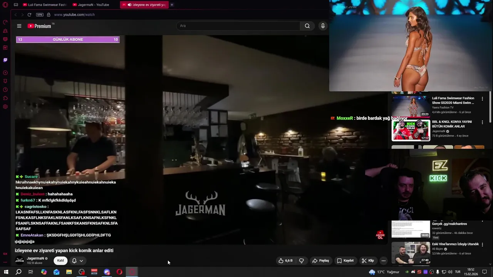Switch to the Luli Fama Swimwear tab
The image size is (493, 277).
pyautogui.click(x=45, y=5)
